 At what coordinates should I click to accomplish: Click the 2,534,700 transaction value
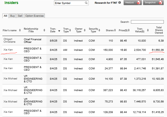coord(140,50)
